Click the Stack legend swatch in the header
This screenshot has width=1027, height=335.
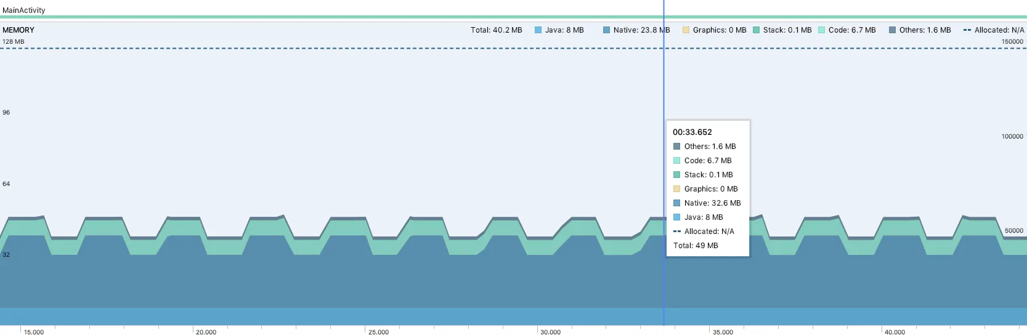pyautogui.click(x=756, y=30)
